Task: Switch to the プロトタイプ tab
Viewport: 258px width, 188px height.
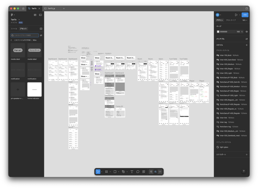Action: (x=231, y=20)
